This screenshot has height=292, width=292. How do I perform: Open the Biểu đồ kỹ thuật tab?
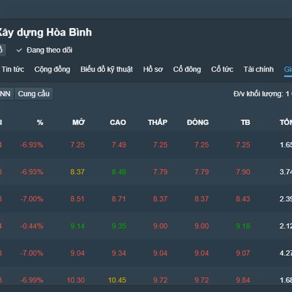(107, 69)
